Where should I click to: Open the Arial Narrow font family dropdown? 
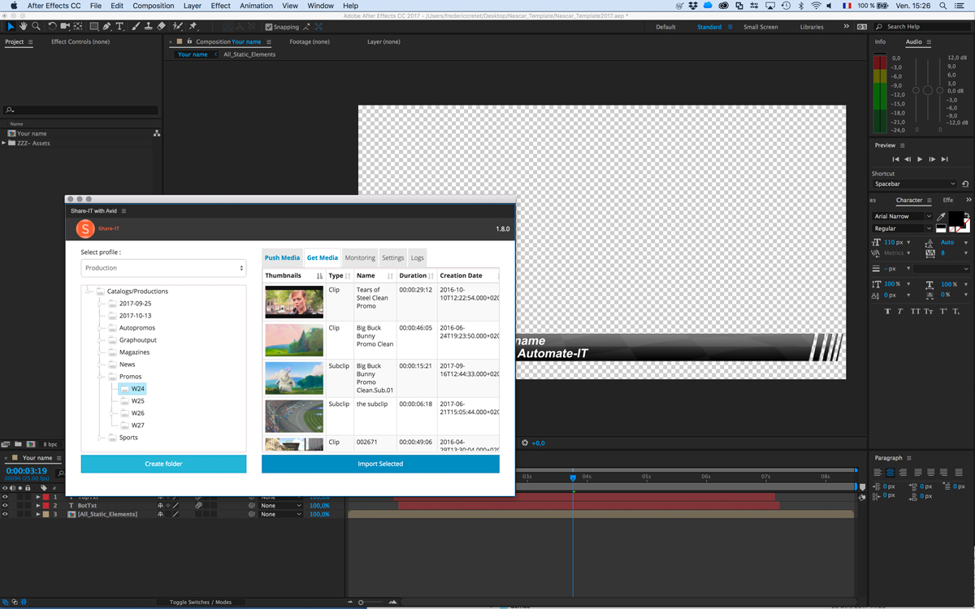902,217
